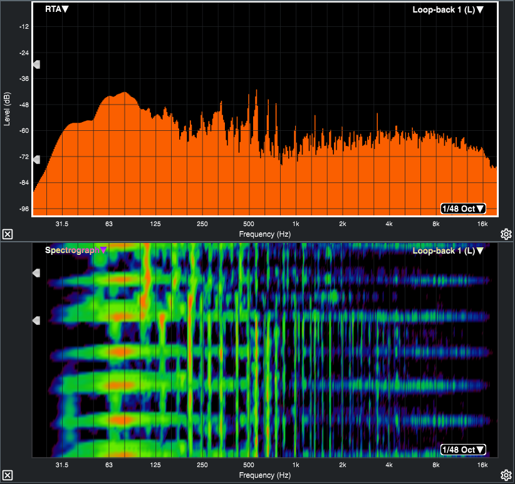Select the lower RTA level range marker near -72
515x484 pixels.
click(x=36, y=160)
